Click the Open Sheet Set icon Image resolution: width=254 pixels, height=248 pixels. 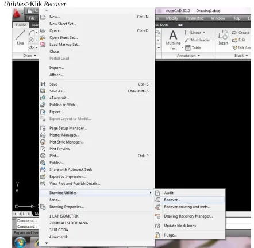[x=43, y=37]
